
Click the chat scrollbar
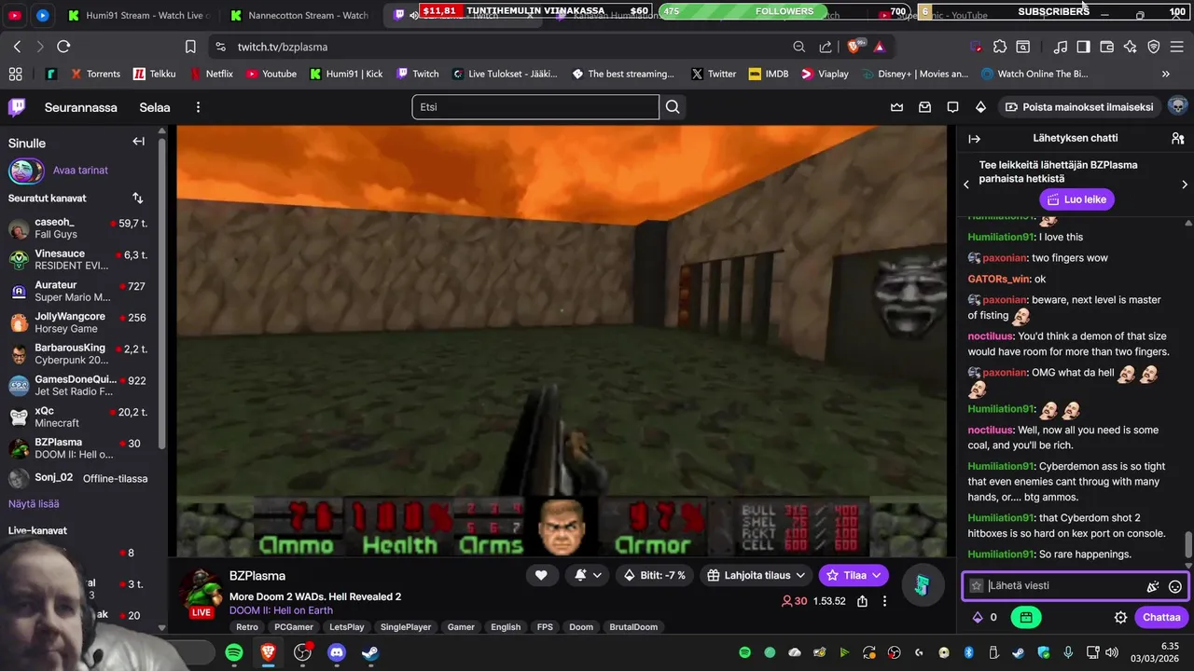1188,545
